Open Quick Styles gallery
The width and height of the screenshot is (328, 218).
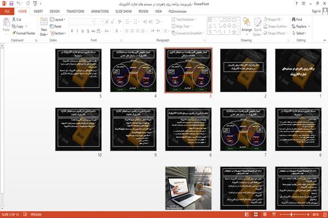click(x=257, y=27)
